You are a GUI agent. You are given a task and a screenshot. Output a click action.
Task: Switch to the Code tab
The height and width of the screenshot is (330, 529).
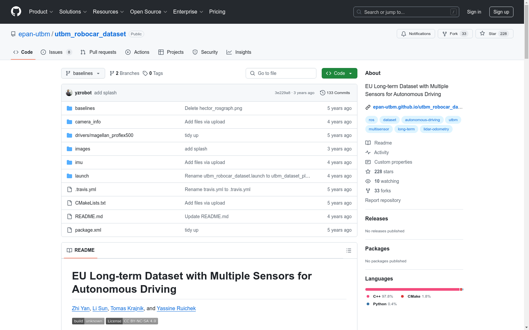point(23,52)
